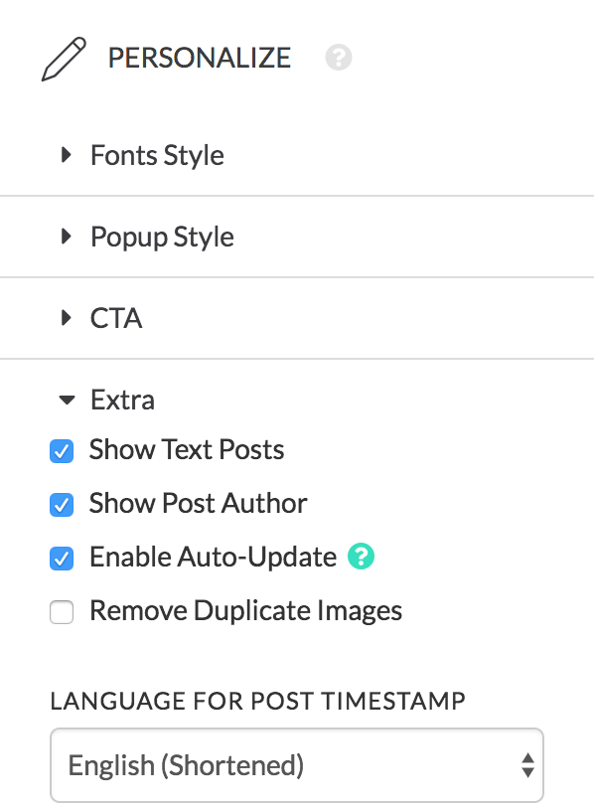Collapse the Extra section arrow
This screenshot has height=809, width=594.
click(67, 400)
